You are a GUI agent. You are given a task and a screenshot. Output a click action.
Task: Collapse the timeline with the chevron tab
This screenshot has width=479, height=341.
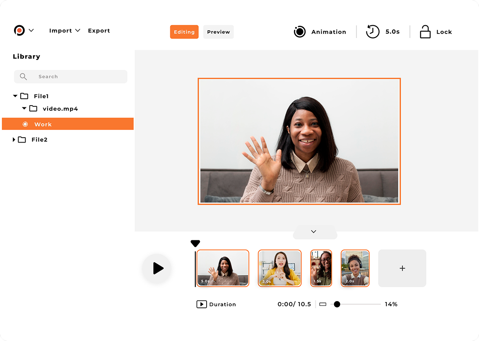pos(315,232)
